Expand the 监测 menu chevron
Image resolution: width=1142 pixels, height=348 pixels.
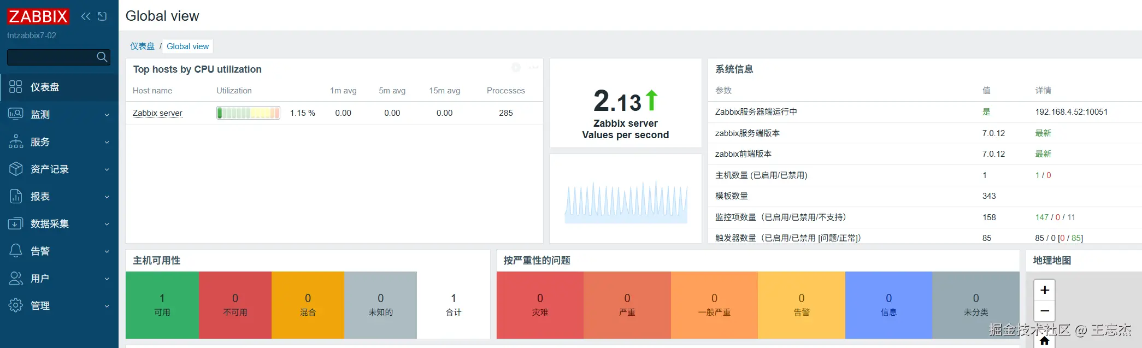pos(107,115)
